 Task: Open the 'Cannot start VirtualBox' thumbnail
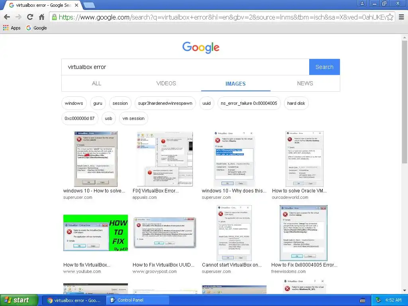pyautogui.click(x=234, y=233)
